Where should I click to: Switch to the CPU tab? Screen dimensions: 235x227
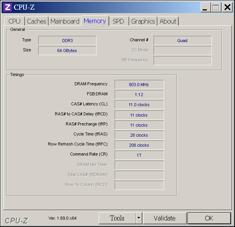point(15,21)
